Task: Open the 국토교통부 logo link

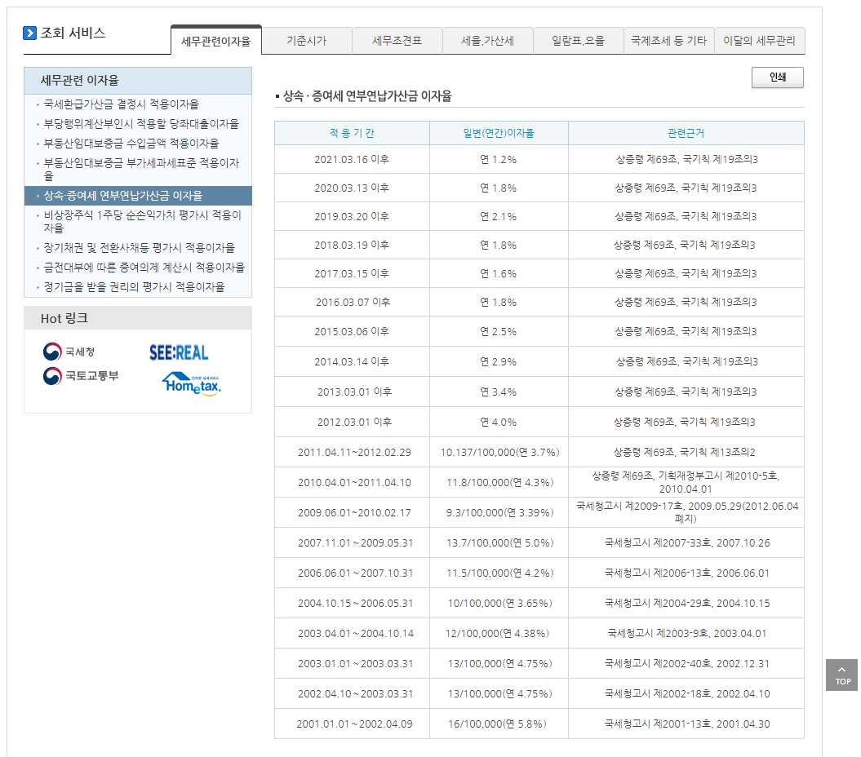Action: click(x=81, y=376)
